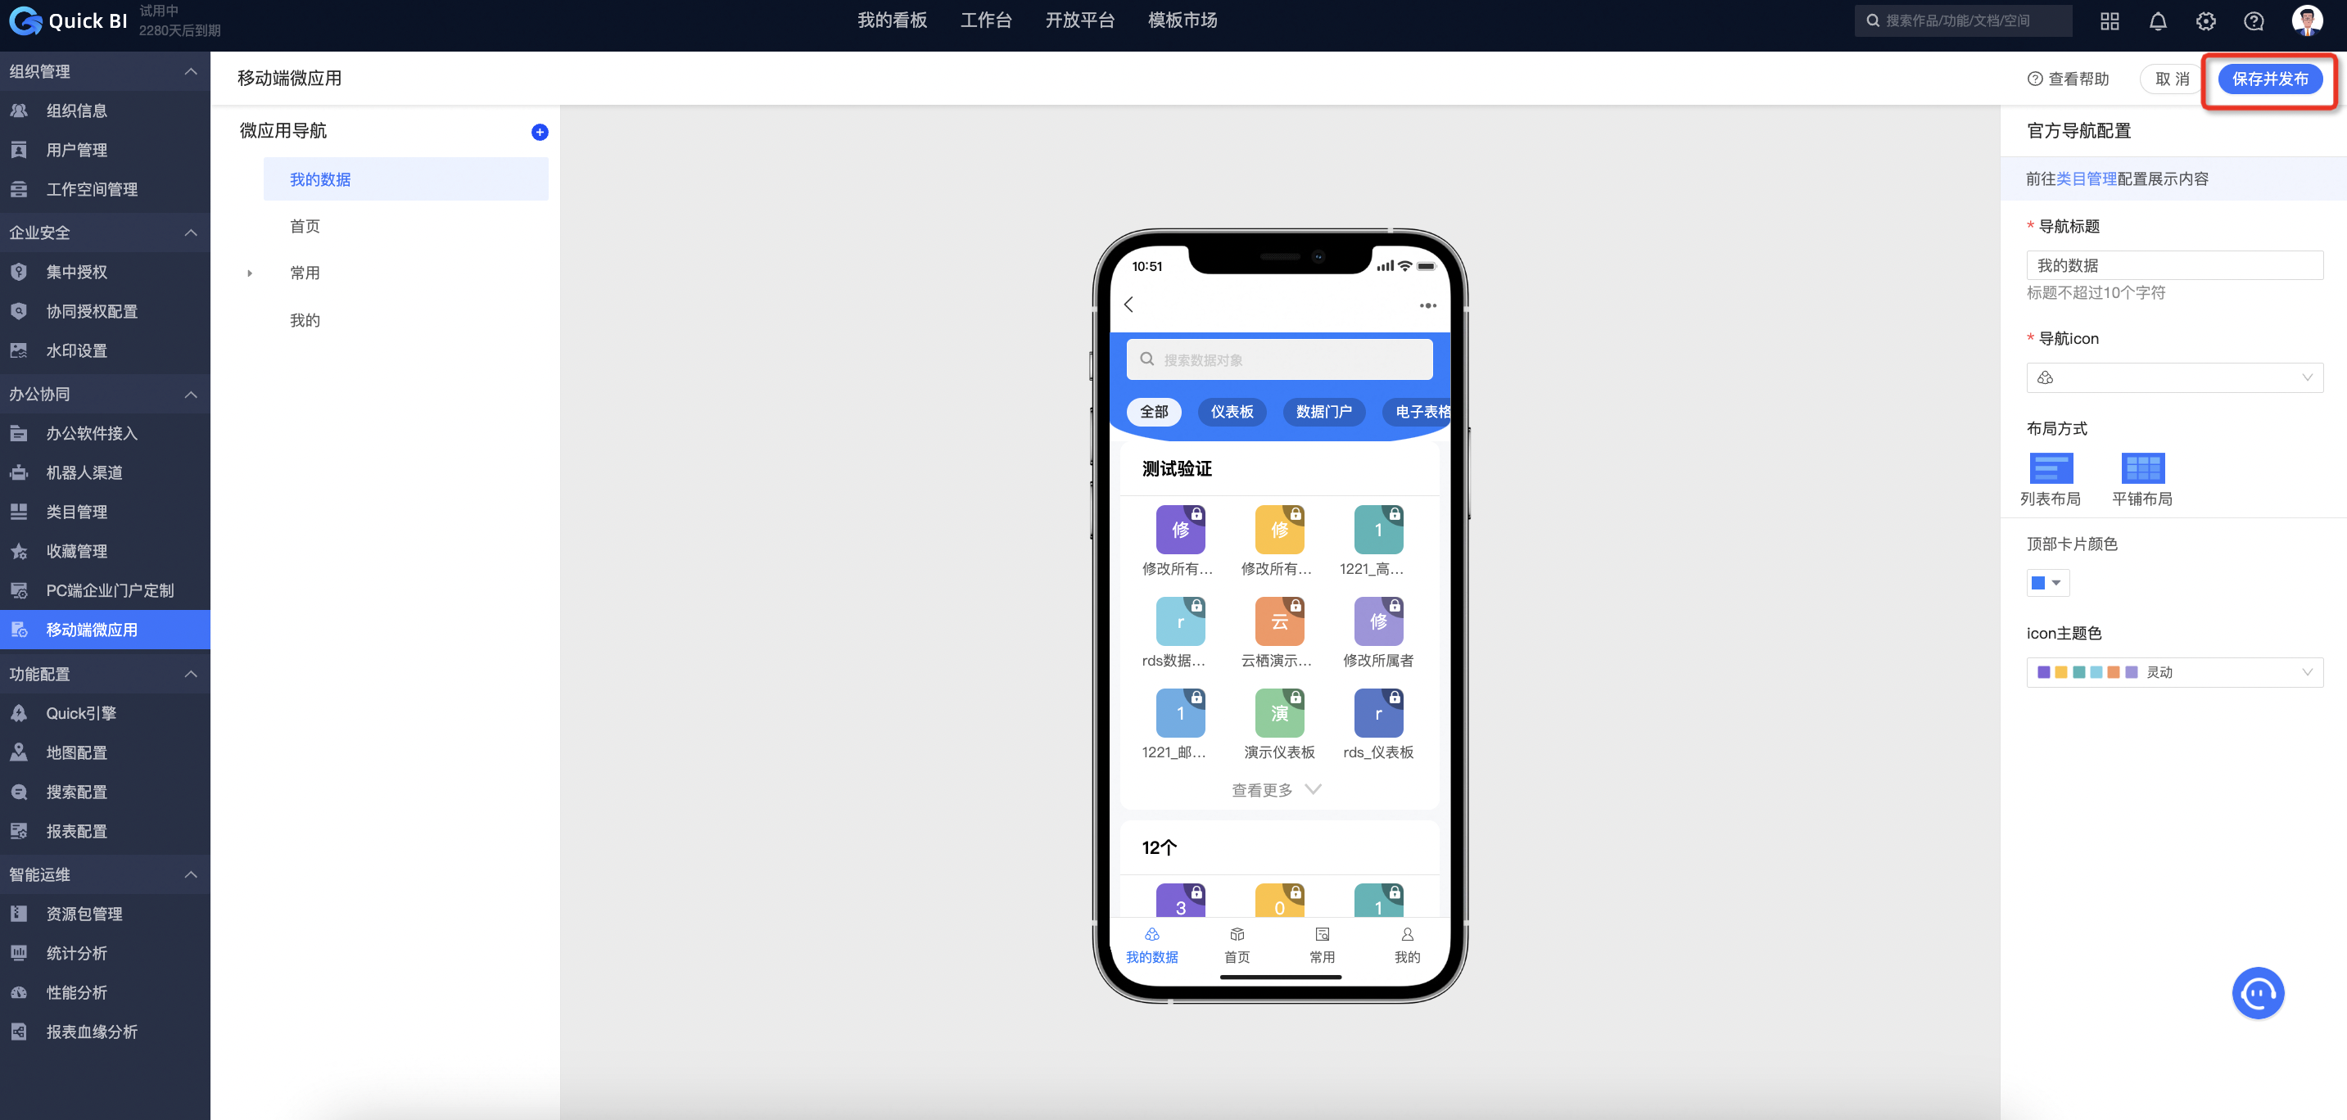Open the 工作台 top menu

[985, 20]
